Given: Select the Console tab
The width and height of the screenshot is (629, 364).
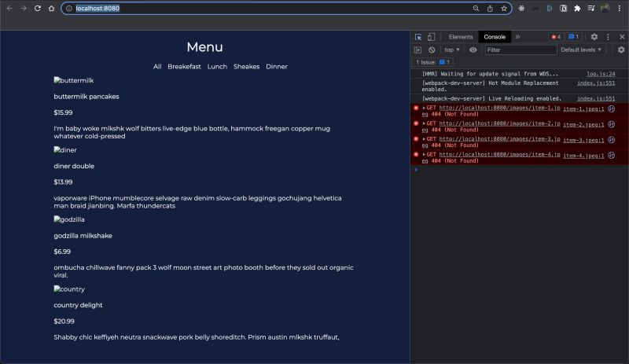Looking at the screenshot, I should click(x=495, y=37).
